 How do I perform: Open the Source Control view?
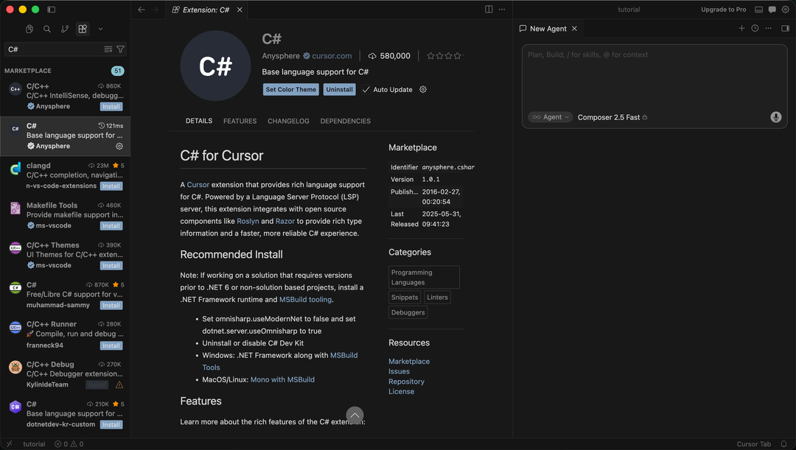(x=64, y=29)
